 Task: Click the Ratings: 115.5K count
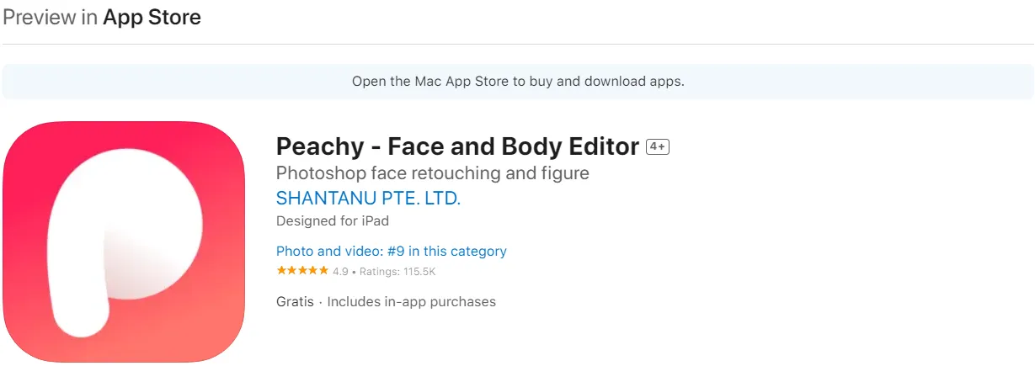pos(396,272)
